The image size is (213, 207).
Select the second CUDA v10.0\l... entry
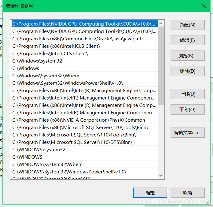tap(85, 31)
